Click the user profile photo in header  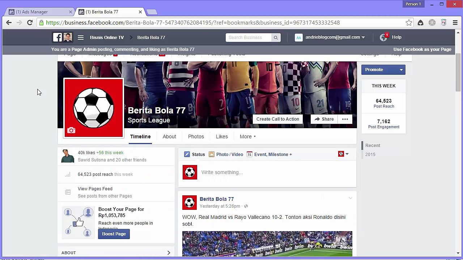click(68, 37)
